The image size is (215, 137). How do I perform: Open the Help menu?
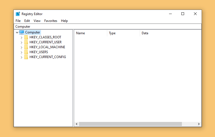pos(64,21)
